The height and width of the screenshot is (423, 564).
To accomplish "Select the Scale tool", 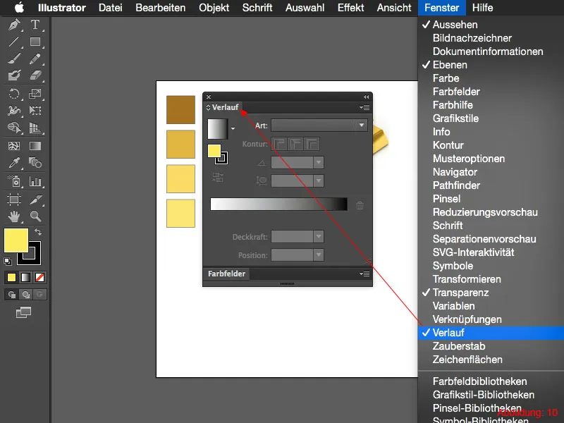I will click(x=35, y=94).
